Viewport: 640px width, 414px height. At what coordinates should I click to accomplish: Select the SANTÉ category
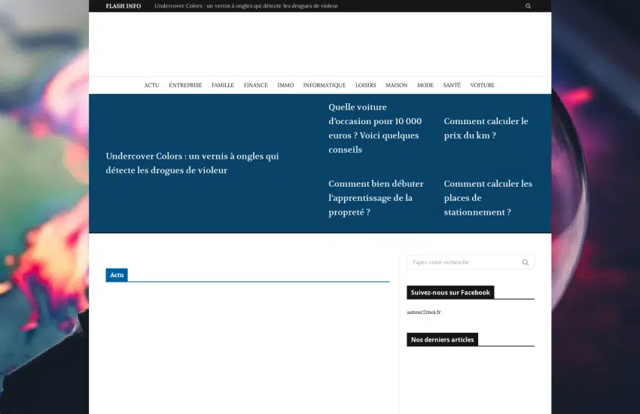click(x=452, y=86)
